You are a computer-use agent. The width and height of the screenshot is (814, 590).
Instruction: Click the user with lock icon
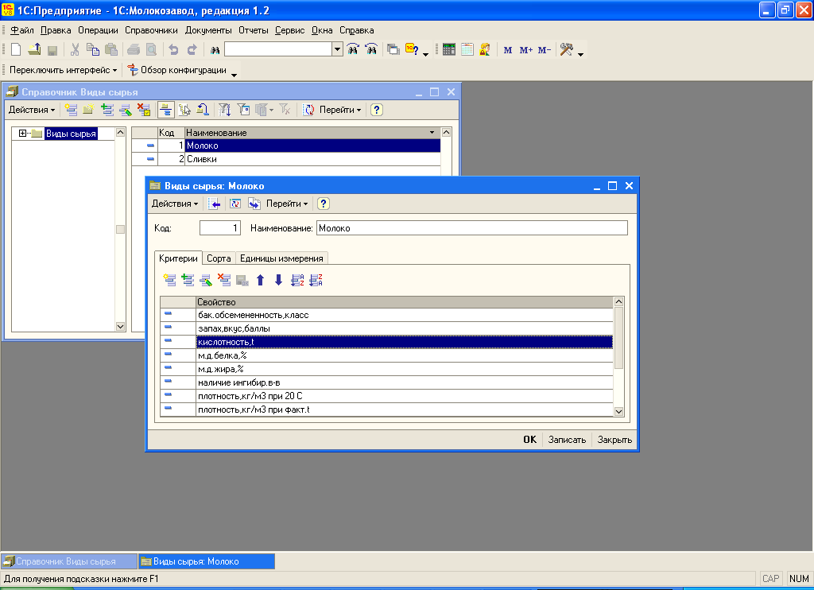485,50
